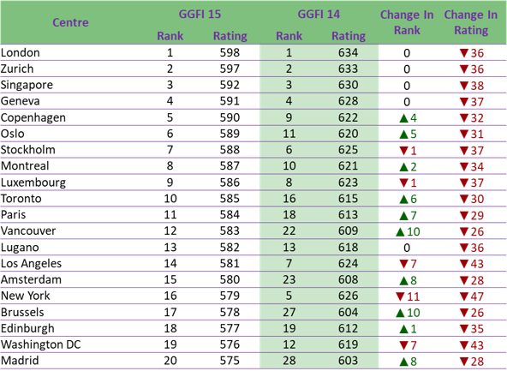Click Toronto's rank change up 6

coord(408,199)
